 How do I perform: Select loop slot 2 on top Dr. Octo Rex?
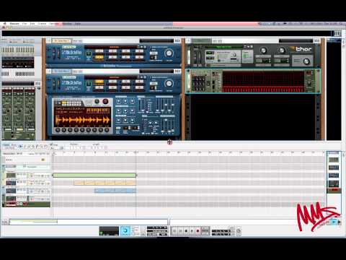[112, 51]
